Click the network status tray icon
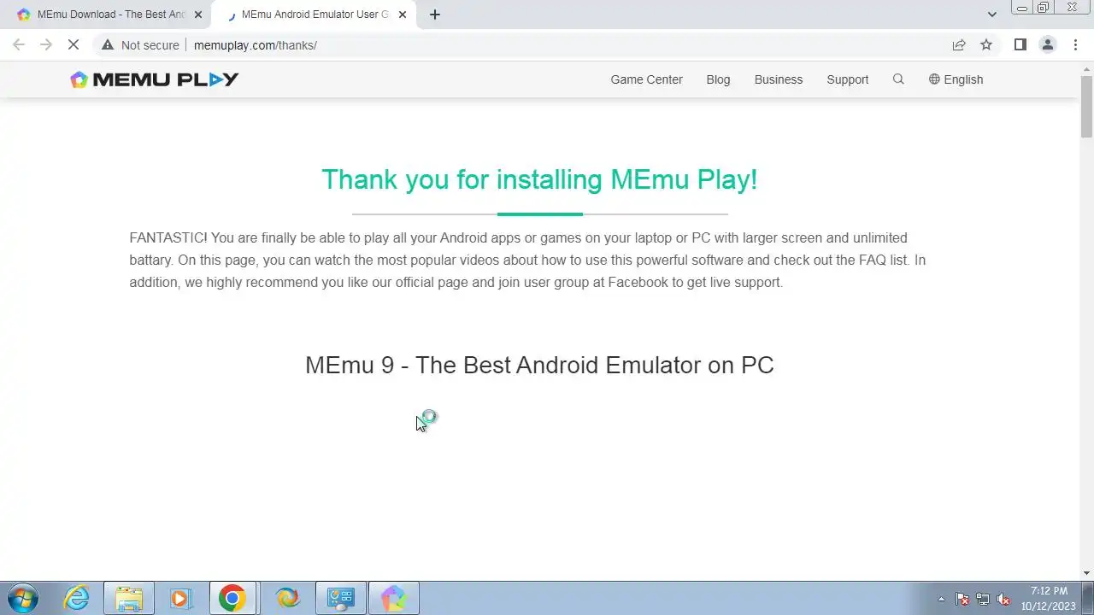The image size is (1094, 615). tap(983, 599)
